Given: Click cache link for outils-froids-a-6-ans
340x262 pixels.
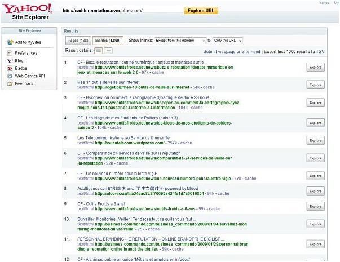Looking at the screenshot, I should 215,209.
